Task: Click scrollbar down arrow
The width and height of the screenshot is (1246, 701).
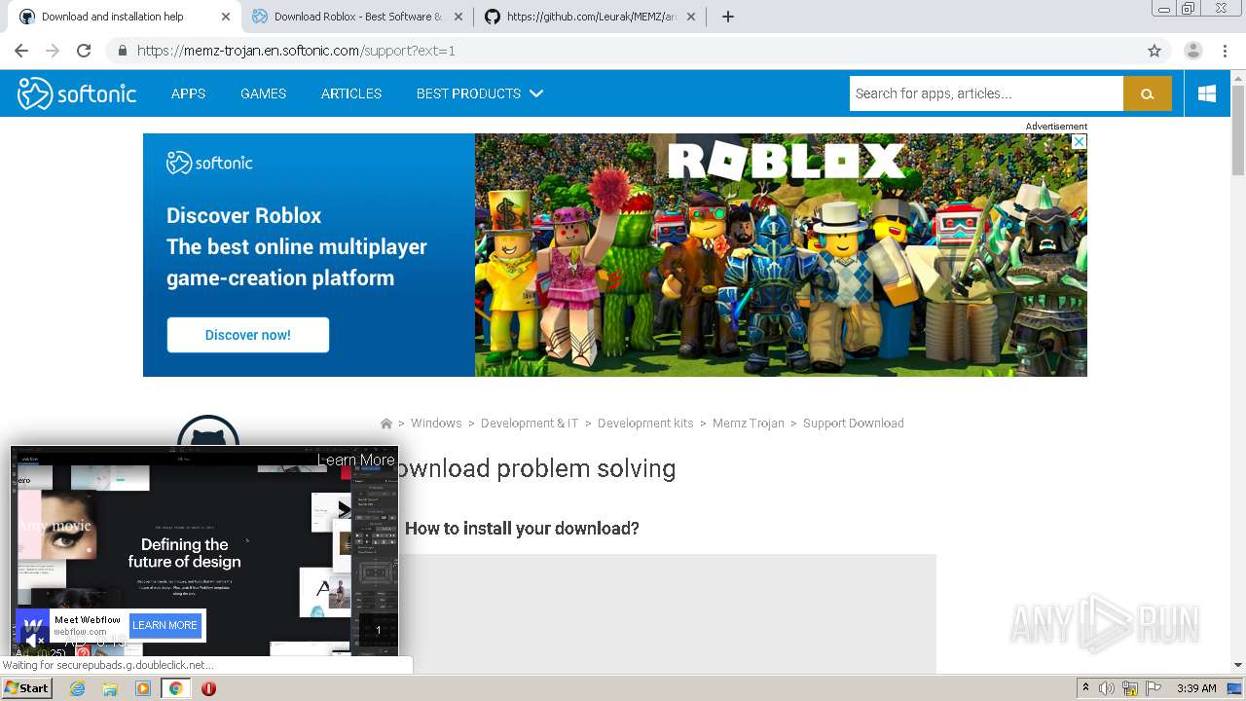Action: point(1238,665)
